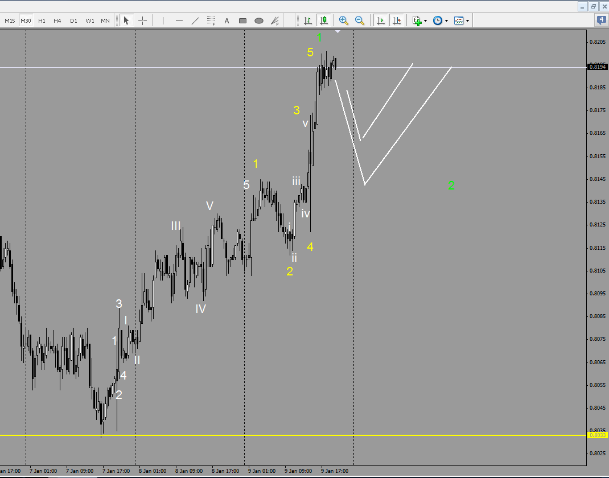The image size is (609, 478).
Task: Switch to the D1 timeframe
Action: [x=73, y=20]
